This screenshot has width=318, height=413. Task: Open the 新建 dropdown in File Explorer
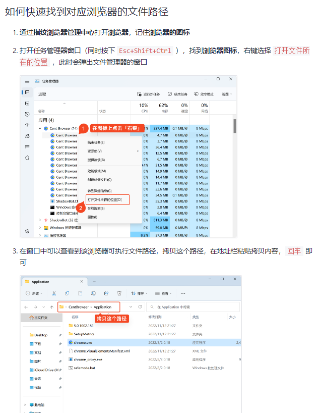point(33,293)
